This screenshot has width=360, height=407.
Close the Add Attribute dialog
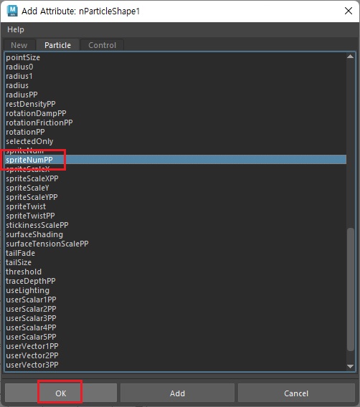click(x=349, y=11)
